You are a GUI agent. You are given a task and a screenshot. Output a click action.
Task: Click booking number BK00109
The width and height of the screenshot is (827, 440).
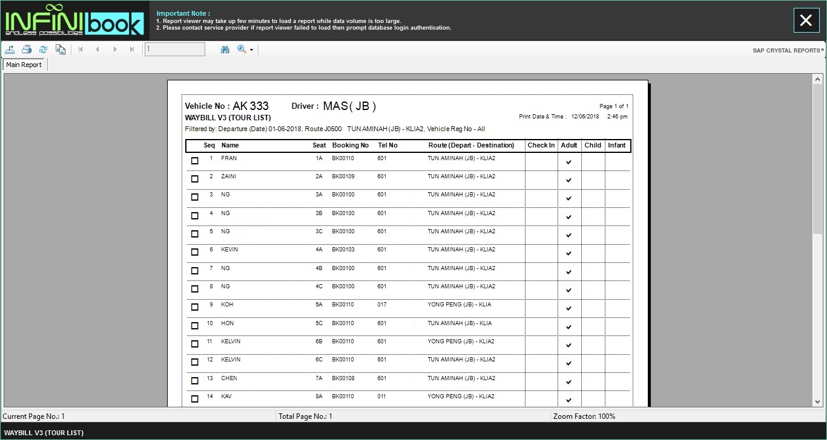343,176
